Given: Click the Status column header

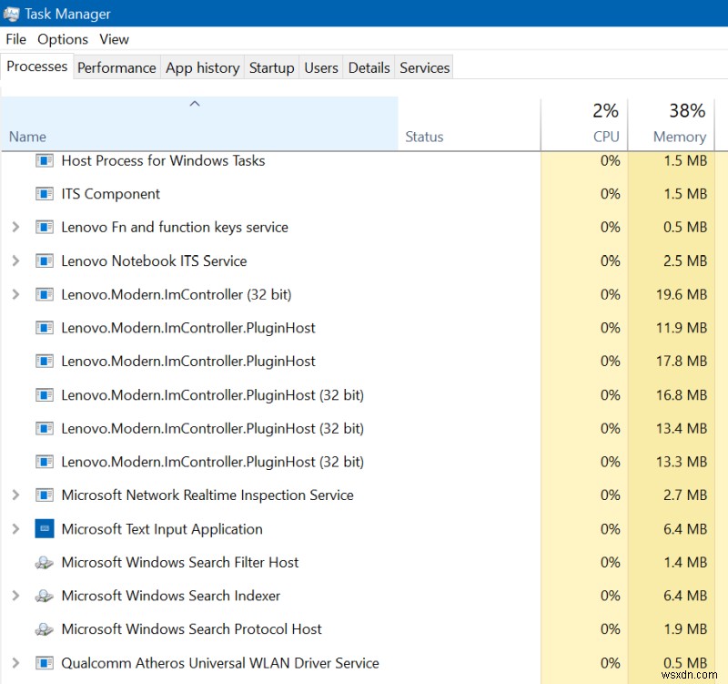Looking at the screenshot, I should pyautogui.click(x=424, y=137).
